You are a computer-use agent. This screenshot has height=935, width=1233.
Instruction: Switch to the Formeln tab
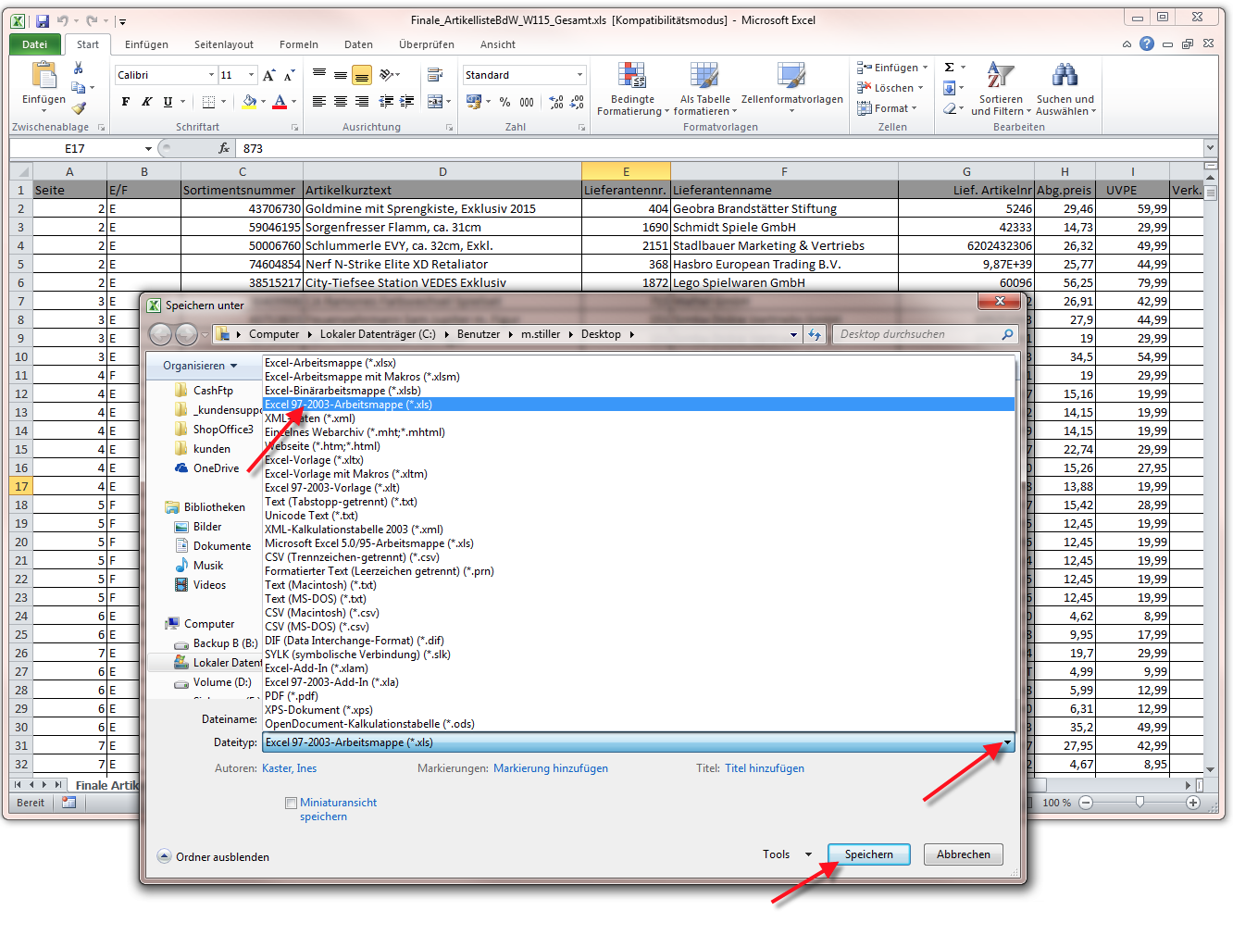click(299, 44)
